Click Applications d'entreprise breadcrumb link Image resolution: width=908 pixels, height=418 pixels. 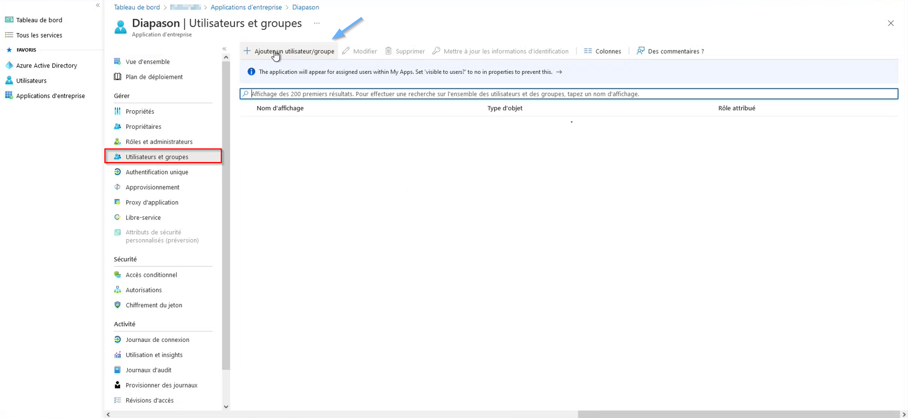[x=246, y=7]
